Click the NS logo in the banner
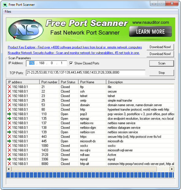 26,29
